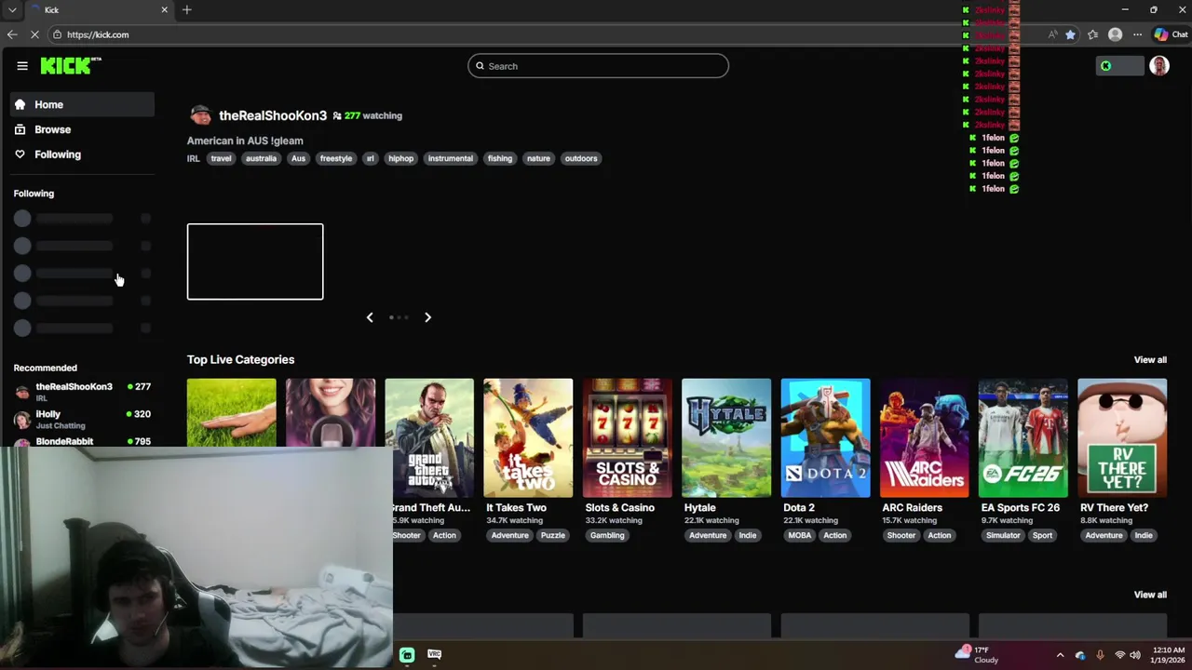The image size is (1192, 670).
Task: Click the hiphop tag
Action: point(400,158)
